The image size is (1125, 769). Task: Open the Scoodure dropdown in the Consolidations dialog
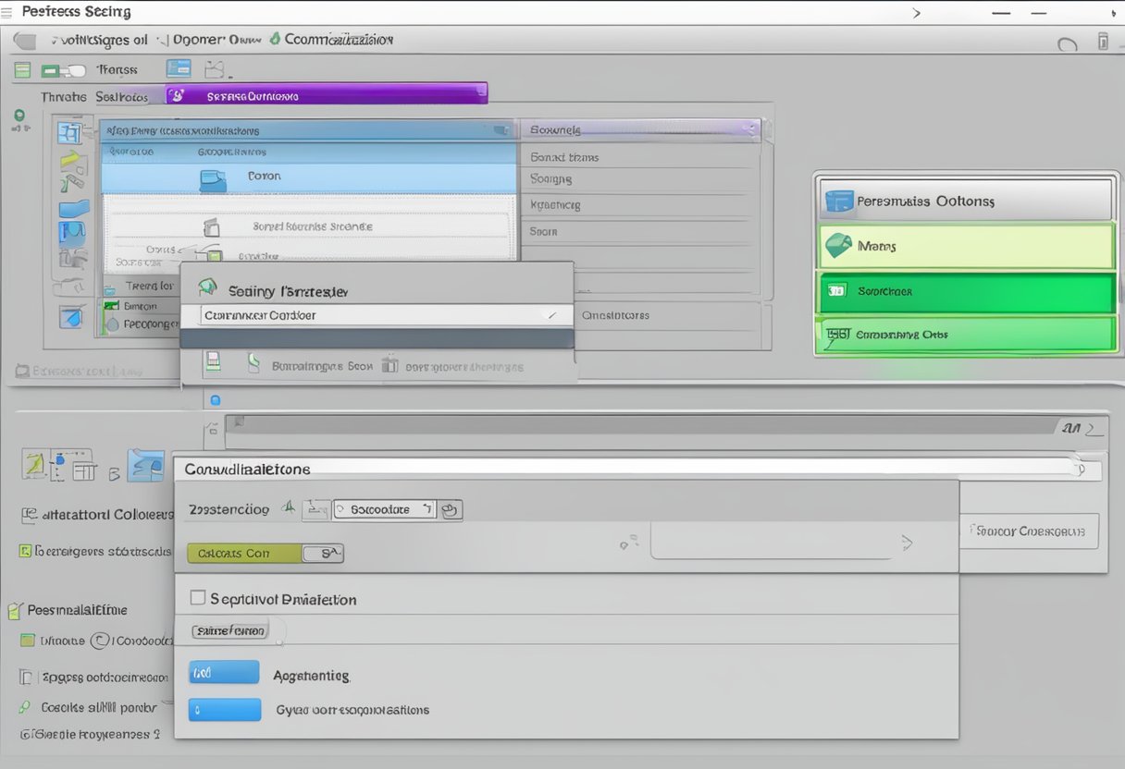[384, 508]
